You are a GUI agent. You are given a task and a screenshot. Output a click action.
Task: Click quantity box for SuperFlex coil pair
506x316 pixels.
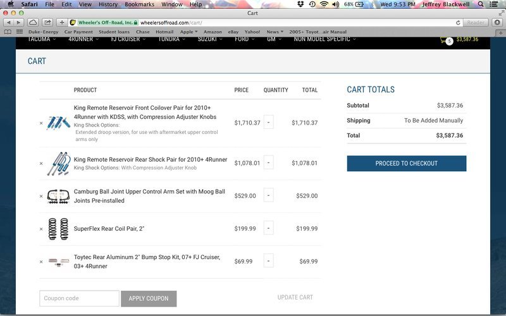268,228
